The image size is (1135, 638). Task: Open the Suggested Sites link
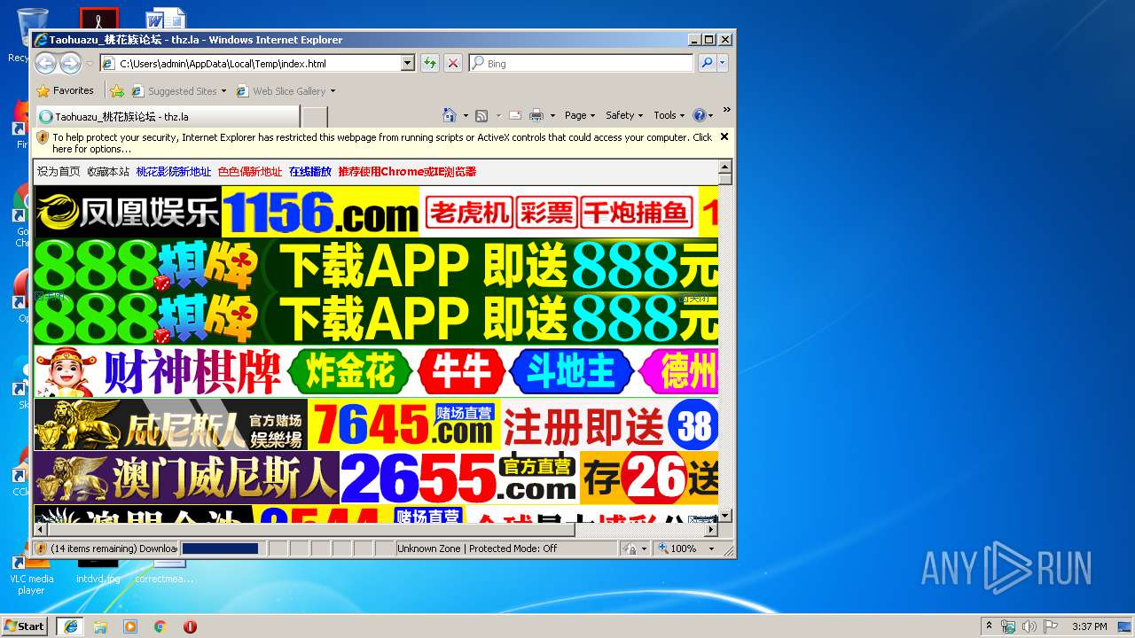tap(178, 90)
